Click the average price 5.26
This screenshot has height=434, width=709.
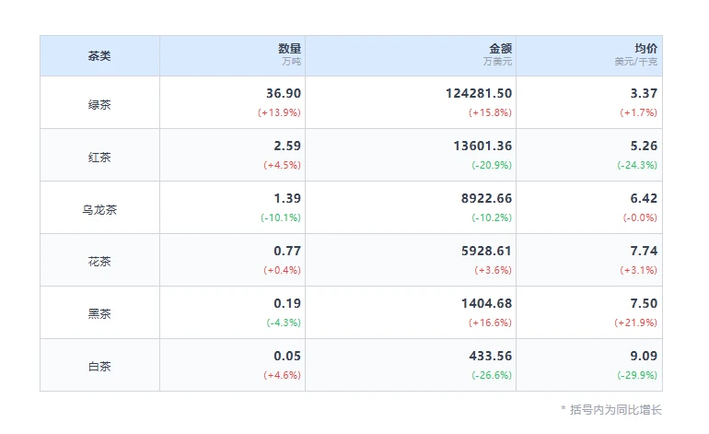[644, 146]
